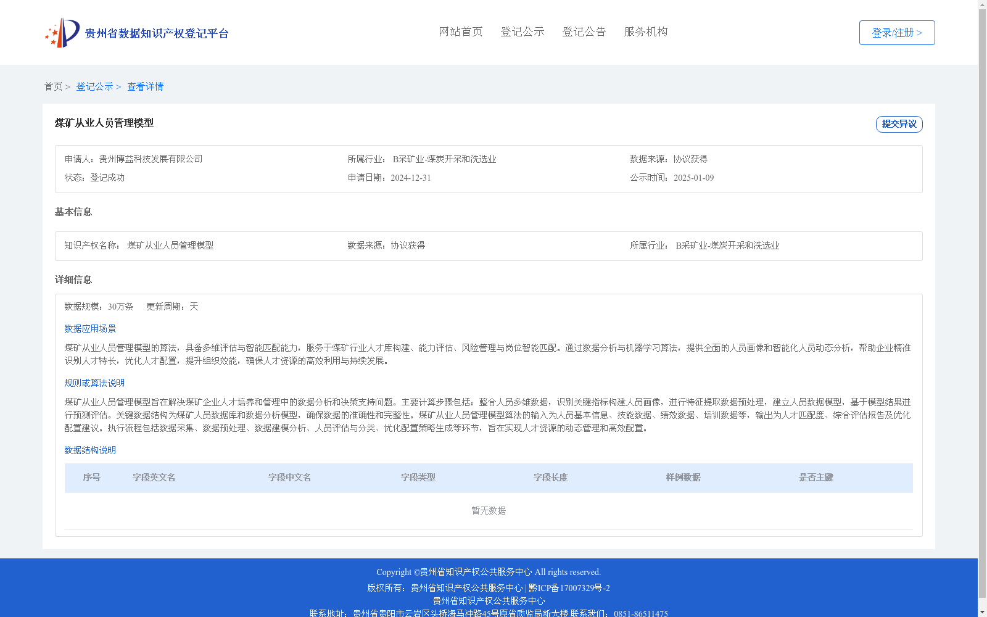Click the platform logo icon

[x=62, y=33]
